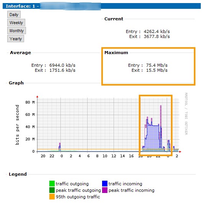213x206 pixels.
Task: Click the blue traffic incoming swatch
Action: click(105, 183)
